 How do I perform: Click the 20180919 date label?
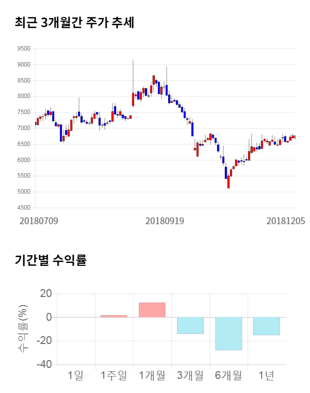(x=165, y=221)
